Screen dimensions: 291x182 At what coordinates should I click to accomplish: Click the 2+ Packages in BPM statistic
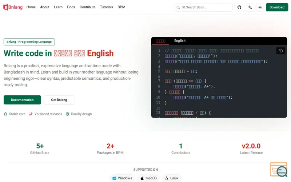(110, 149)
